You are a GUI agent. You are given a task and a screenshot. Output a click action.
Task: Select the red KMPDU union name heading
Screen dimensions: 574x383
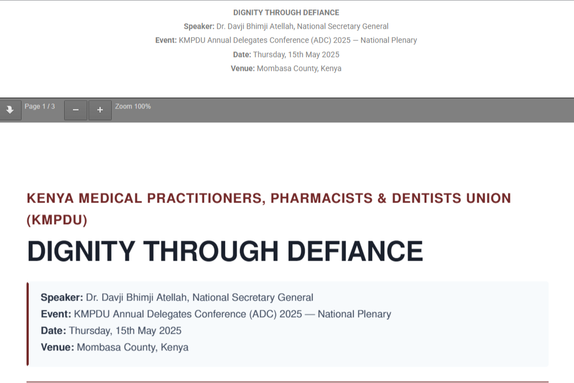(x=269, y=209)
